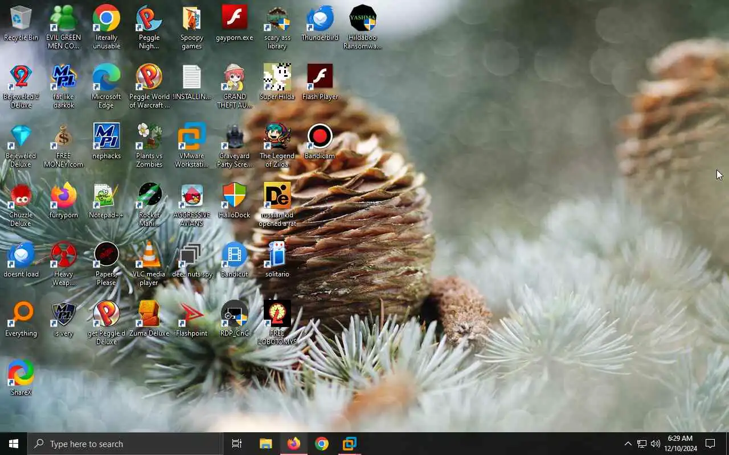Click the literally unusable Chrome shortcut

107,28
